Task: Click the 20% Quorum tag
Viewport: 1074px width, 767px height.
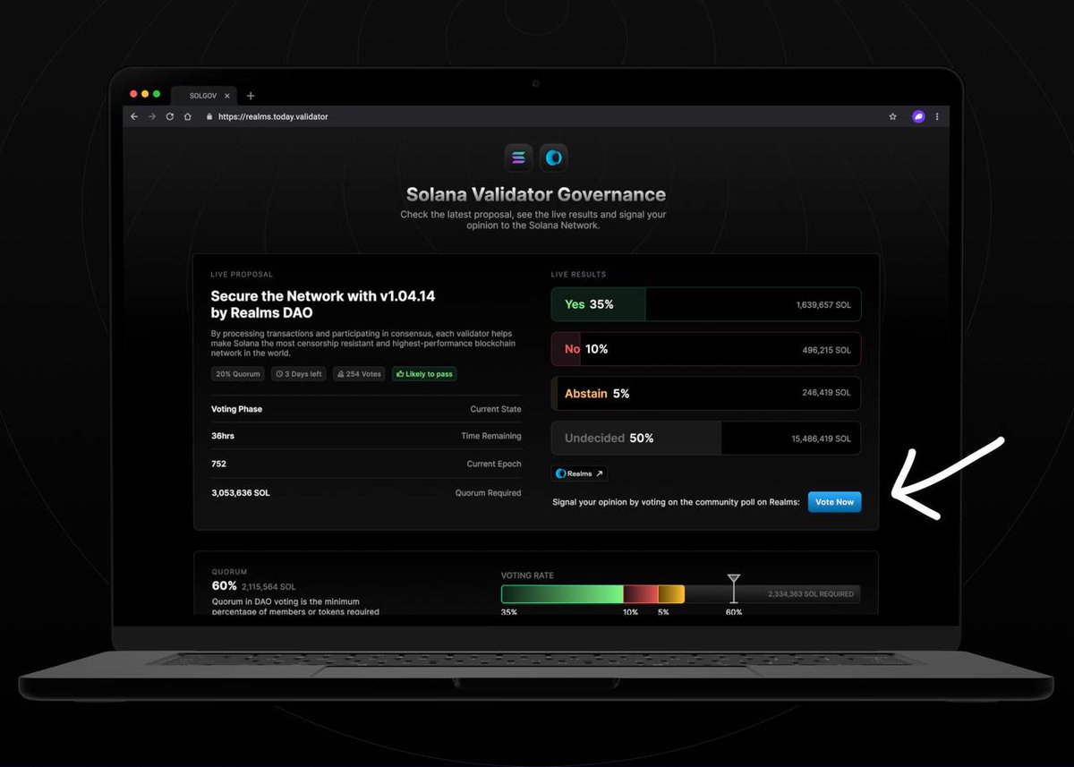Action: click(238, 374)
